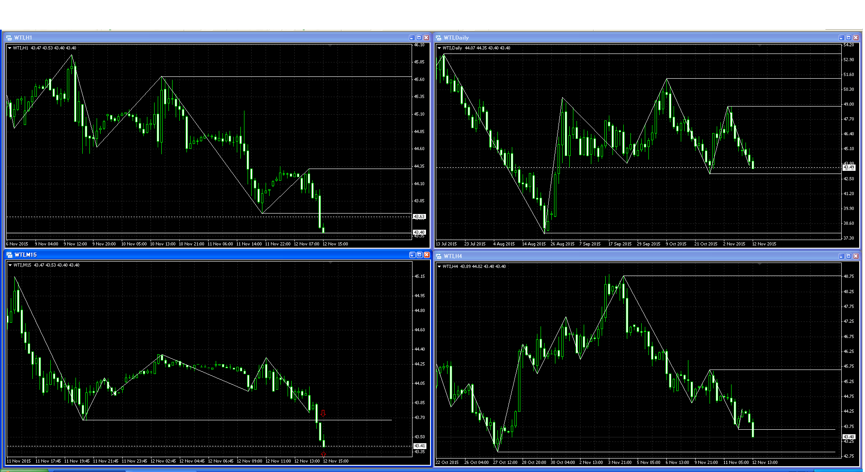Expand the WTI,H1 chart dropdown triangle
The height and width of the screenshot is (472, 865).
click(x=9, y=48)
